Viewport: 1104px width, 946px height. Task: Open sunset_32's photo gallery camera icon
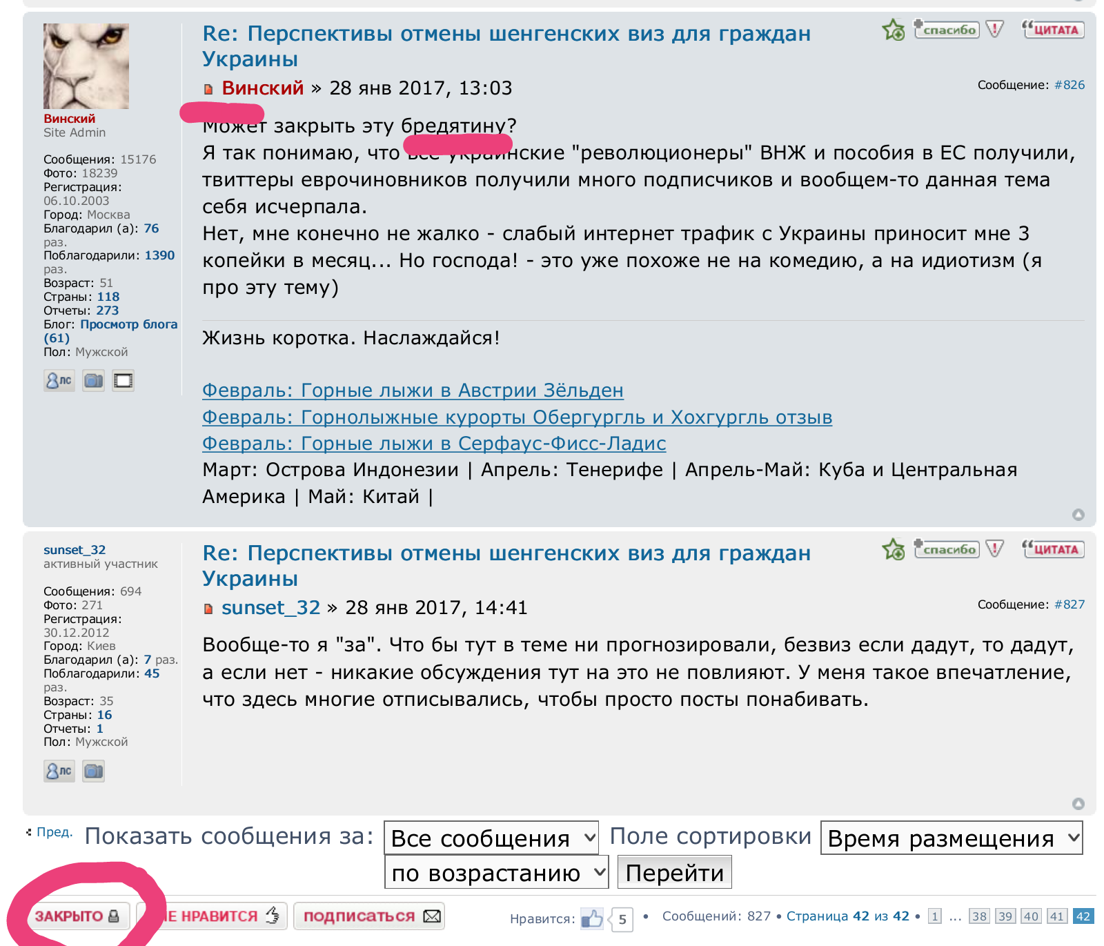tap(93, 771)
